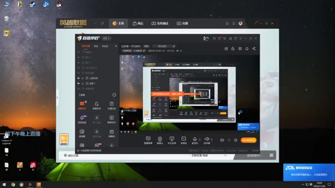Click the Tencent ACE security popup
This screenshot has height=188, width=335.
click(x=309, y=172)
